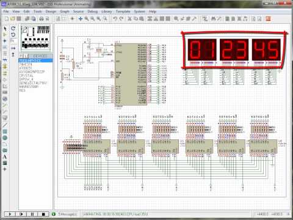Rotate anticlockwise using the rotate icon
293x220 pixels.
13,35
